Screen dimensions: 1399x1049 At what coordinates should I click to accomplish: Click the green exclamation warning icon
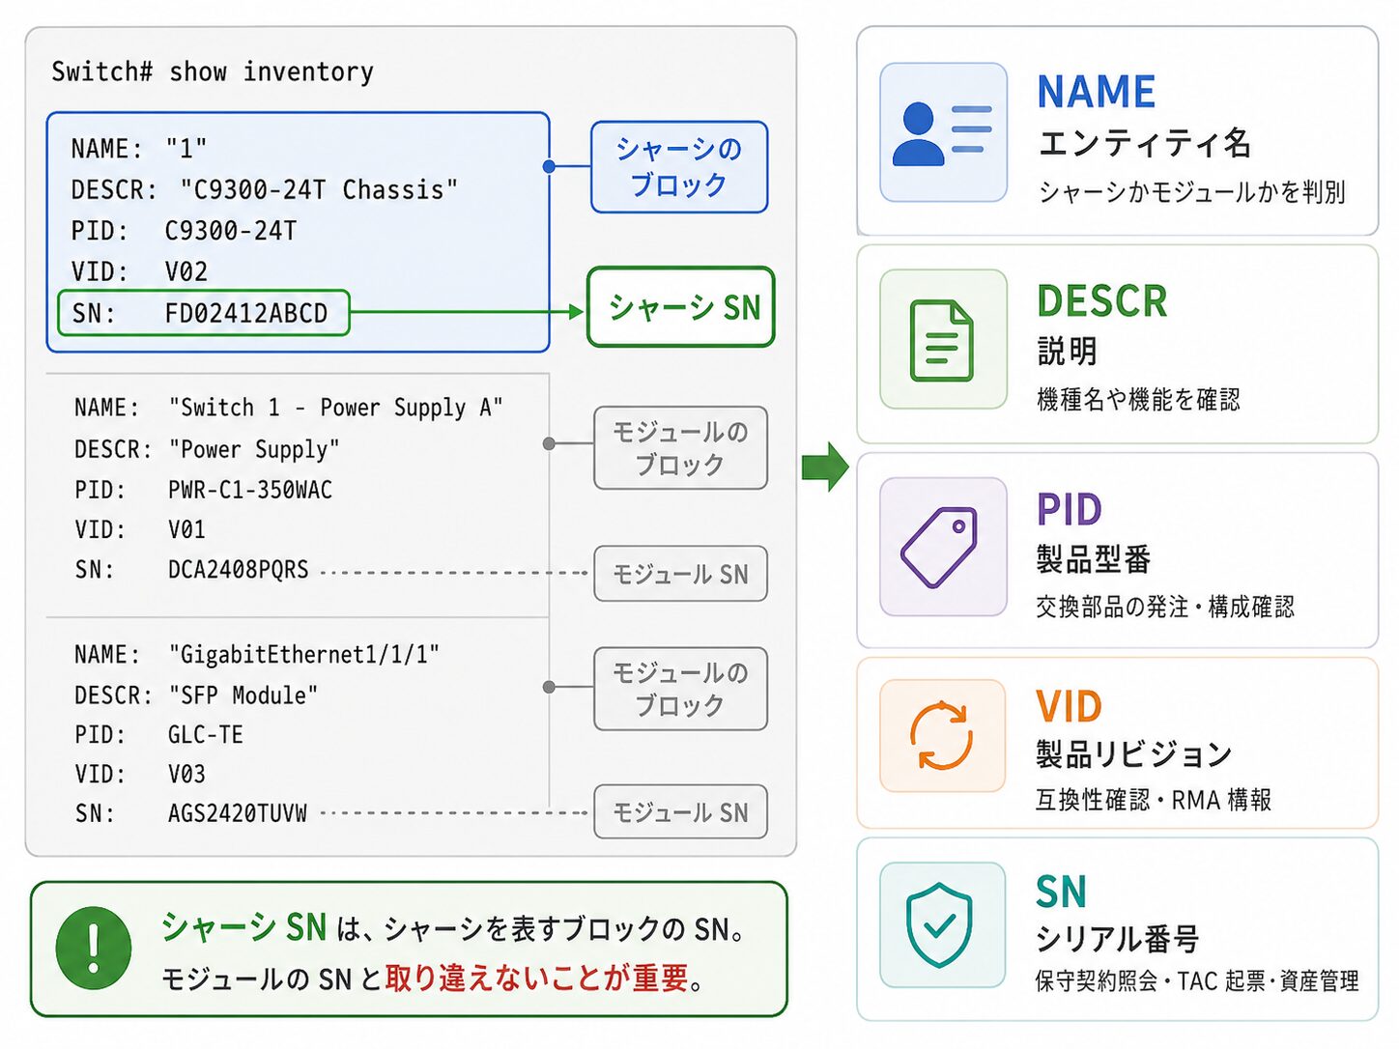click(94, 948)
